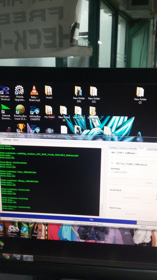Screen dimensions: 157x280
Task: Open the HTC Sync Manager icon
Action: (25, 231)
